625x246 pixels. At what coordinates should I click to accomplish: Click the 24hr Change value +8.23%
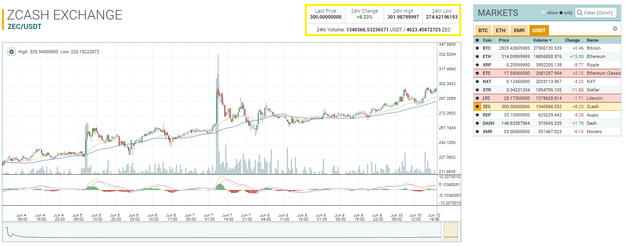tap(364, 17)
